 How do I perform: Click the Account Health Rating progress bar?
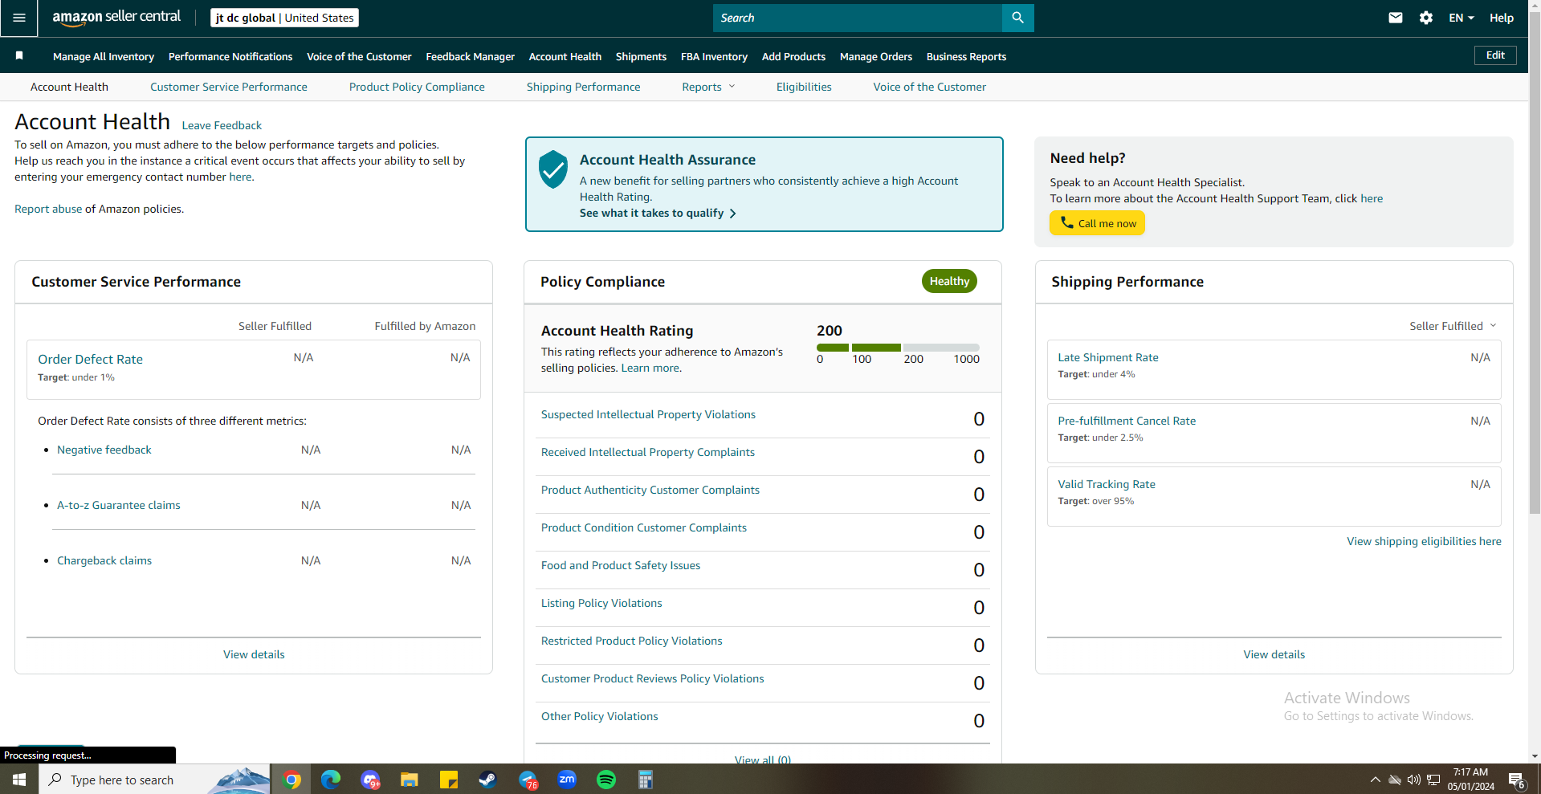coord(898,348)
